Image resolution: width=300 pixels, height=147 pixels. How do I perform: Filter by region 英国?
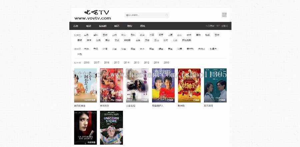pyautogui.click(x=133, y=49)
